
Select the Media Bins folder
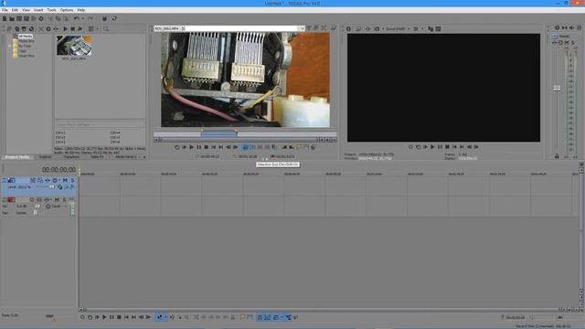pyautogui.click(x=27, y=41)
